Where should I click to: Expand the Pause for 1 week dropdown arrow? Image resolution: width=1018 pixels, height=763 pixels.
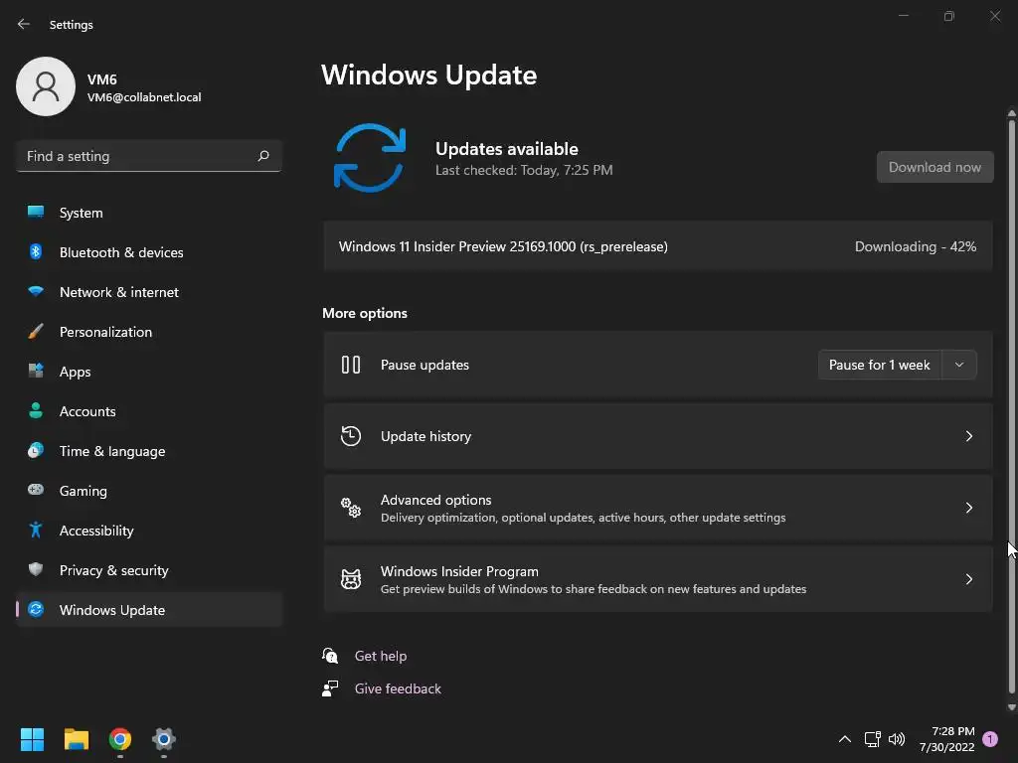click(959, 365)
